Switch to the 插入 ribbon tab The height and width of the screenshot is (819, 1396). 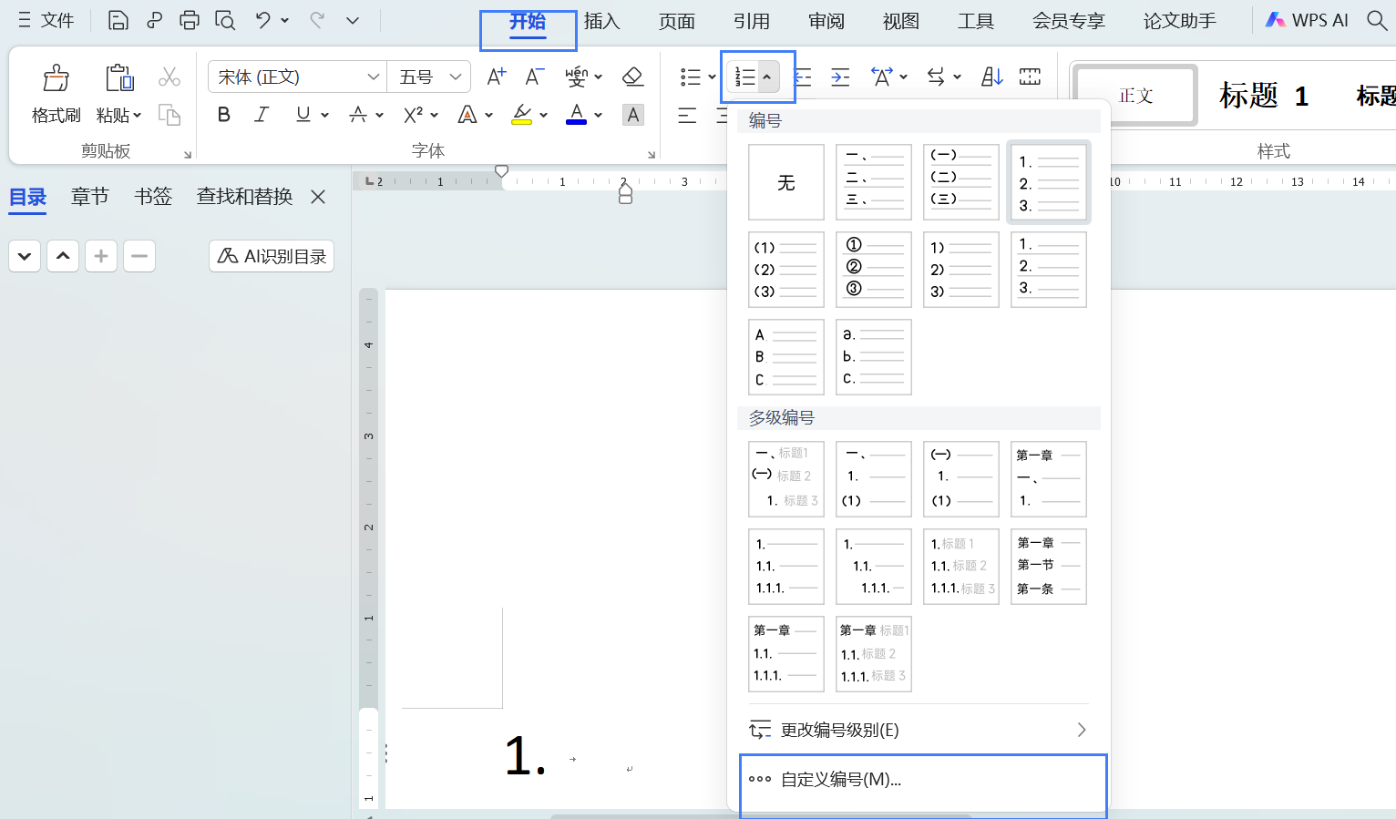[x=601, y=21]
